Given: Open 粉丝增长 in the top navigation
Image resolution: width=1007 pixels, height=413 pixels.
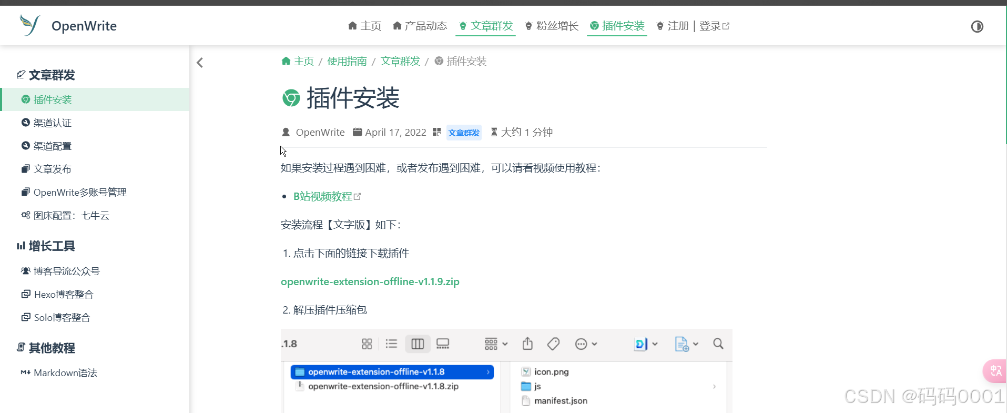Looking at the screenshot, I should point(551,26).
